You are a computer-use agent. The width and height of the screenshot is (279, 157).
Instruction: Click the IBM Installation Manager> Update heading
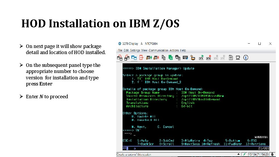coord(165,68)
